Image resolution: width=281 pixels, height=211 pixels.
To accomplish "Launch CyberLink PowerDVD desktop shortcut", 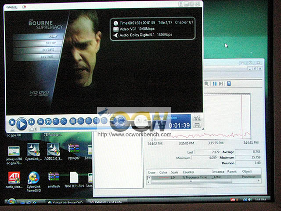I will point(33,182).
